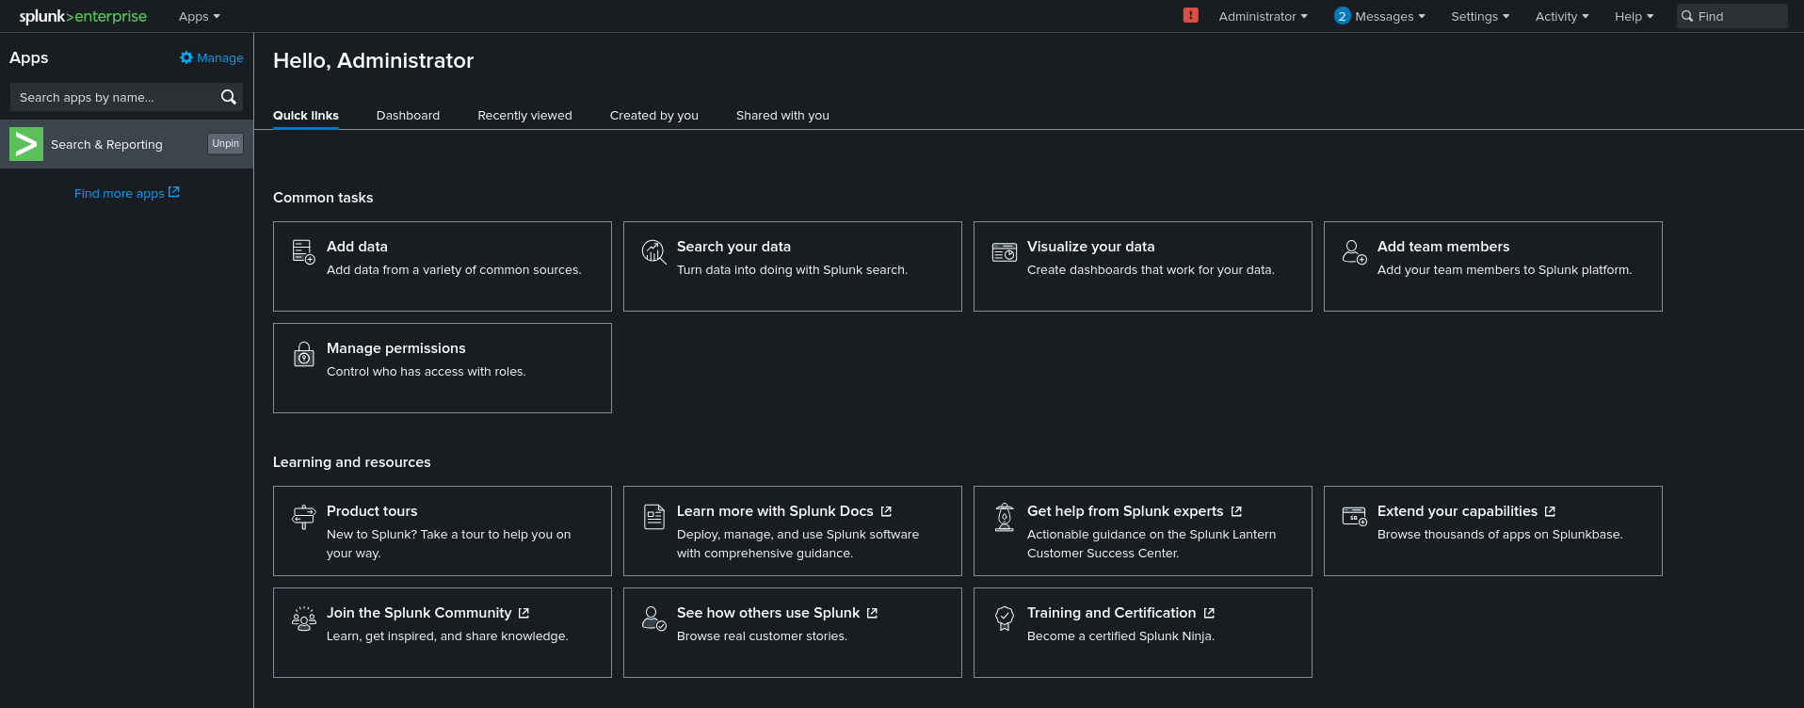Open the Help dropdown menu

click(1634, 16)
